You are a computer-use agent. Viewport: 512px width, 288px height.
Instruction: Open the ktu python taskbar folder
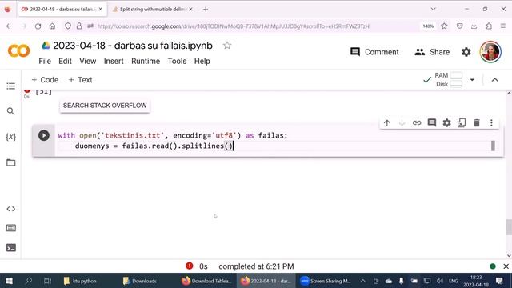tap(80, 281)
